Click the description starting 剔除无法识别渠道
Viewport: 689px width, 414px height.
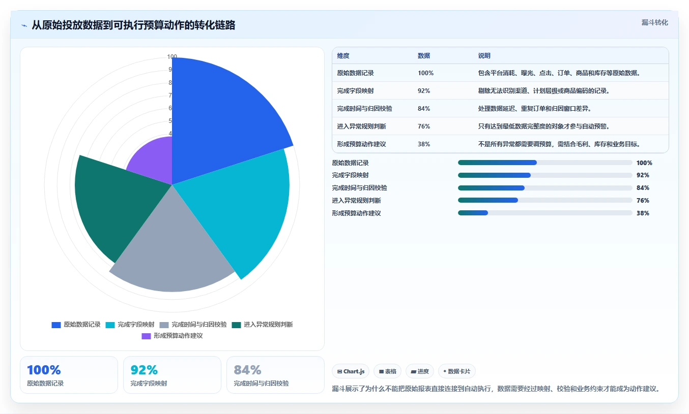tap(544, 91)
